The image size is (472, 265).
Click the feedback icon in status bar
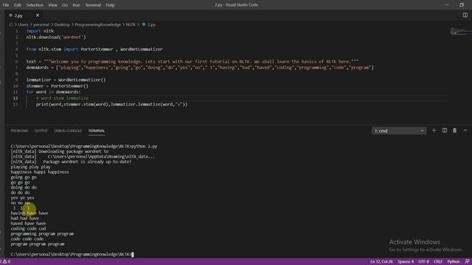(x=467, y=262)
